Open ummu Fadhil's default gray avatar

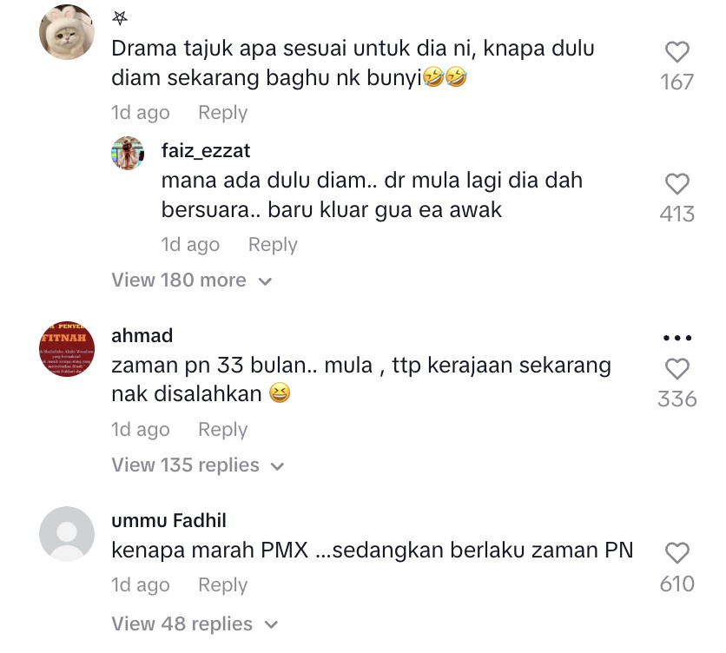point(67,533)
